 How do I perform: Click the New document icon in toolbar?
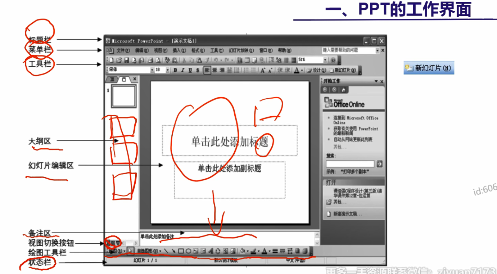point(112,60)
